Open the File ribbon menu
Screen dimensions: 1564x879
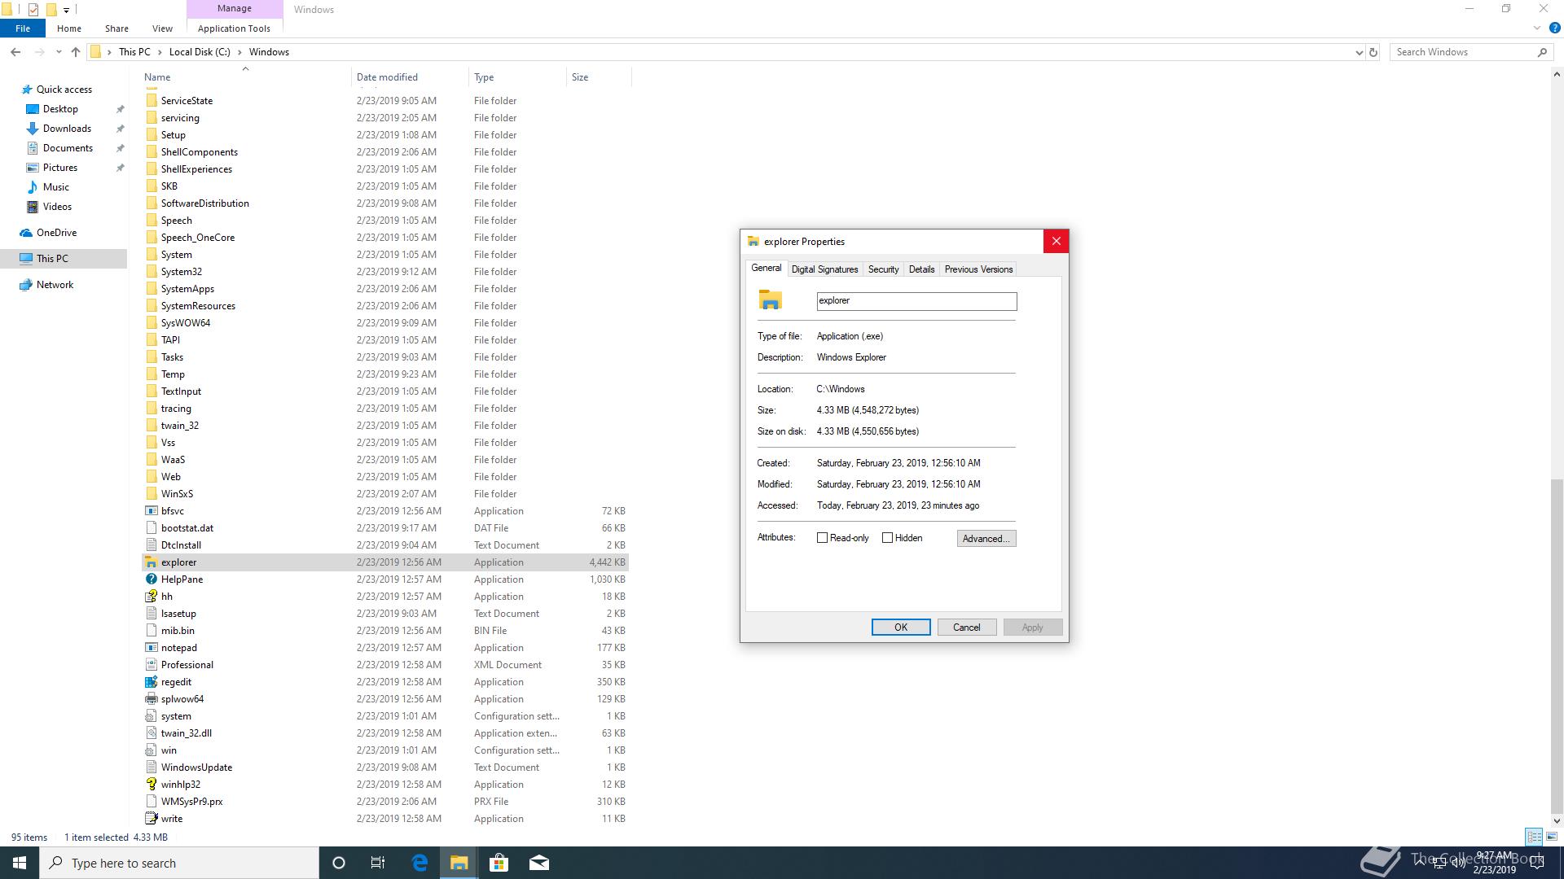point(23,28)
